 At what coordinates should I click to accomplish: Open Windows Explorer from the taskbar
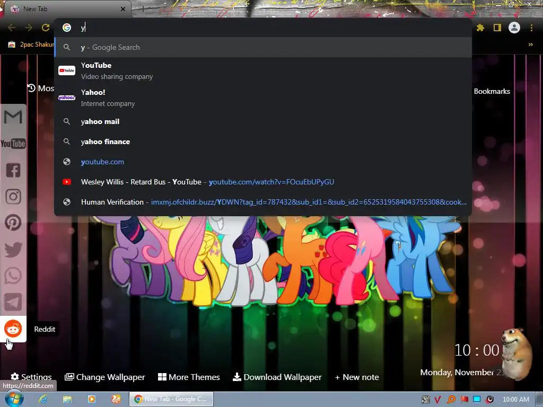click(67, 399)
